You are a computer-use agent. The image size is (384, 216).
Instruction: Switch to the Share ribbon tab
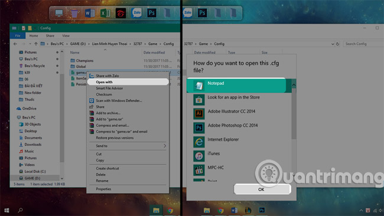[50, 36]
